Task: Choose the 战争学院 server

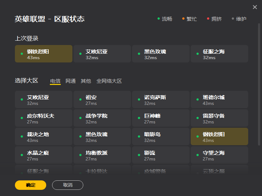Action: tap(102, 118)
